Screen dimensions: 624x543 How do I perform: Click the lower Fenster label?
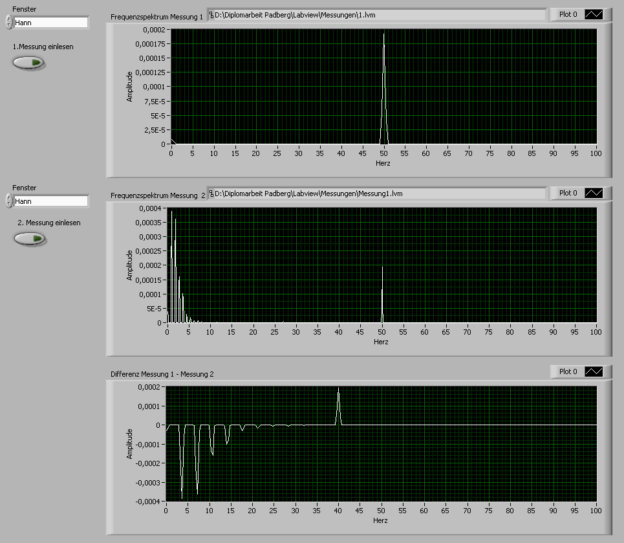(x=25, y=187)
